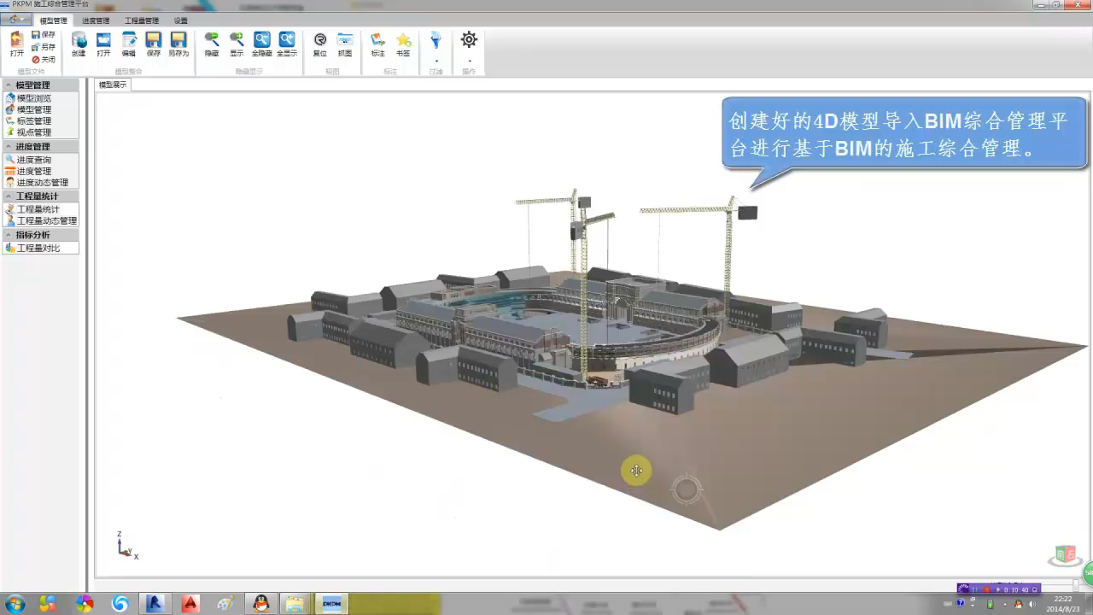The image size is (1093, 615).
Task: Select the 显示 show tool
Action: tap(237, 44)
